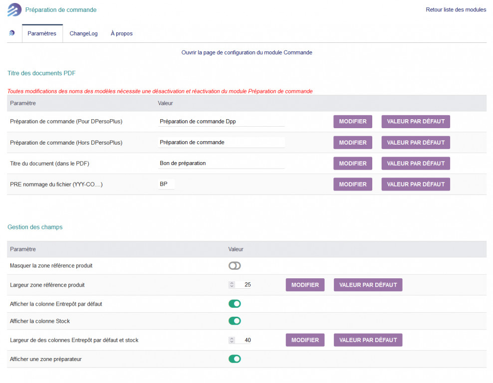This screenshot has height=383, width=493.
Task: Open the À propos tab
Action: pos(121,33)
